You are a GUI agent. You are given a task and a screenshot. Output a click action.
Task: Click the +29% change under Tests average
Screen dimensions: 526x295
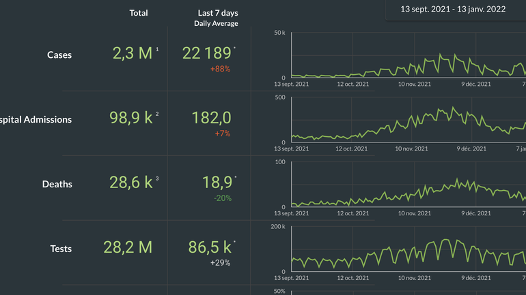point(221,263)
